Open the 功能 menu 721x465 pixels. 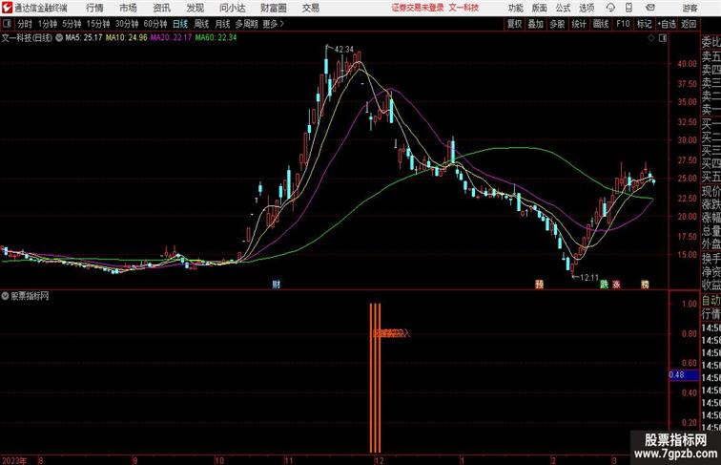(x=515, y=8)
